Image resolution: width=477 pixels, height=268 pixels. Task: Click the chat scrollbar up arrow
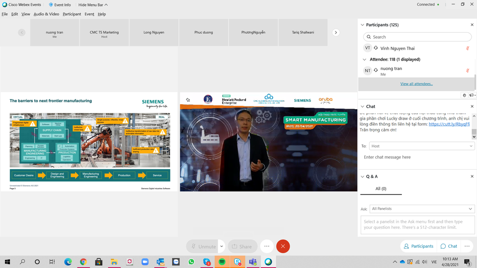474,116
